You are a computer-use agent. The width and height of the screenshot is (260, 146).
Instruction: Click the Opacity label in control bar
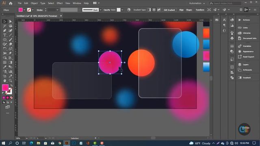coord(106,10)
